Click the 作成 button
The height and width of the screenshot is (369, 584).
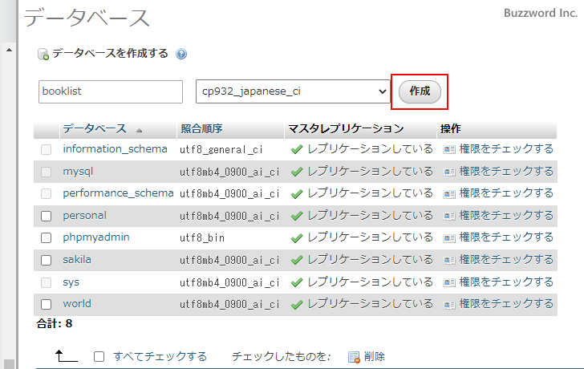pyautogui.click(x=420, y=91)
